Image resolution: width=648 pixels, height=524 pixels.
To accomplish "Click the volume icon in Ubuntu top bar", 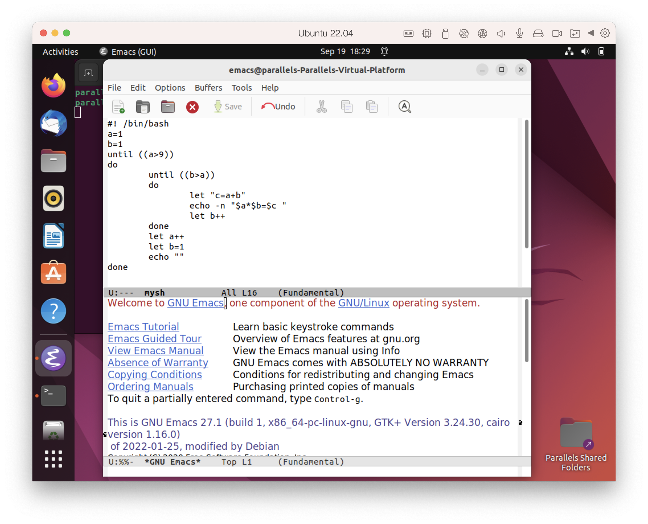I will [585, 51].
